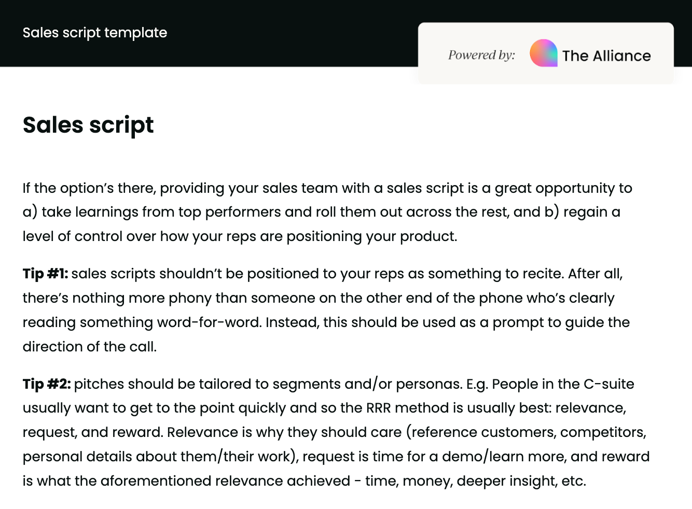The height and width of the screenshot is (509, 692).
Task: Click the bold "Sales script" heading
Action: pyautogui.click(x=88, y=125)
